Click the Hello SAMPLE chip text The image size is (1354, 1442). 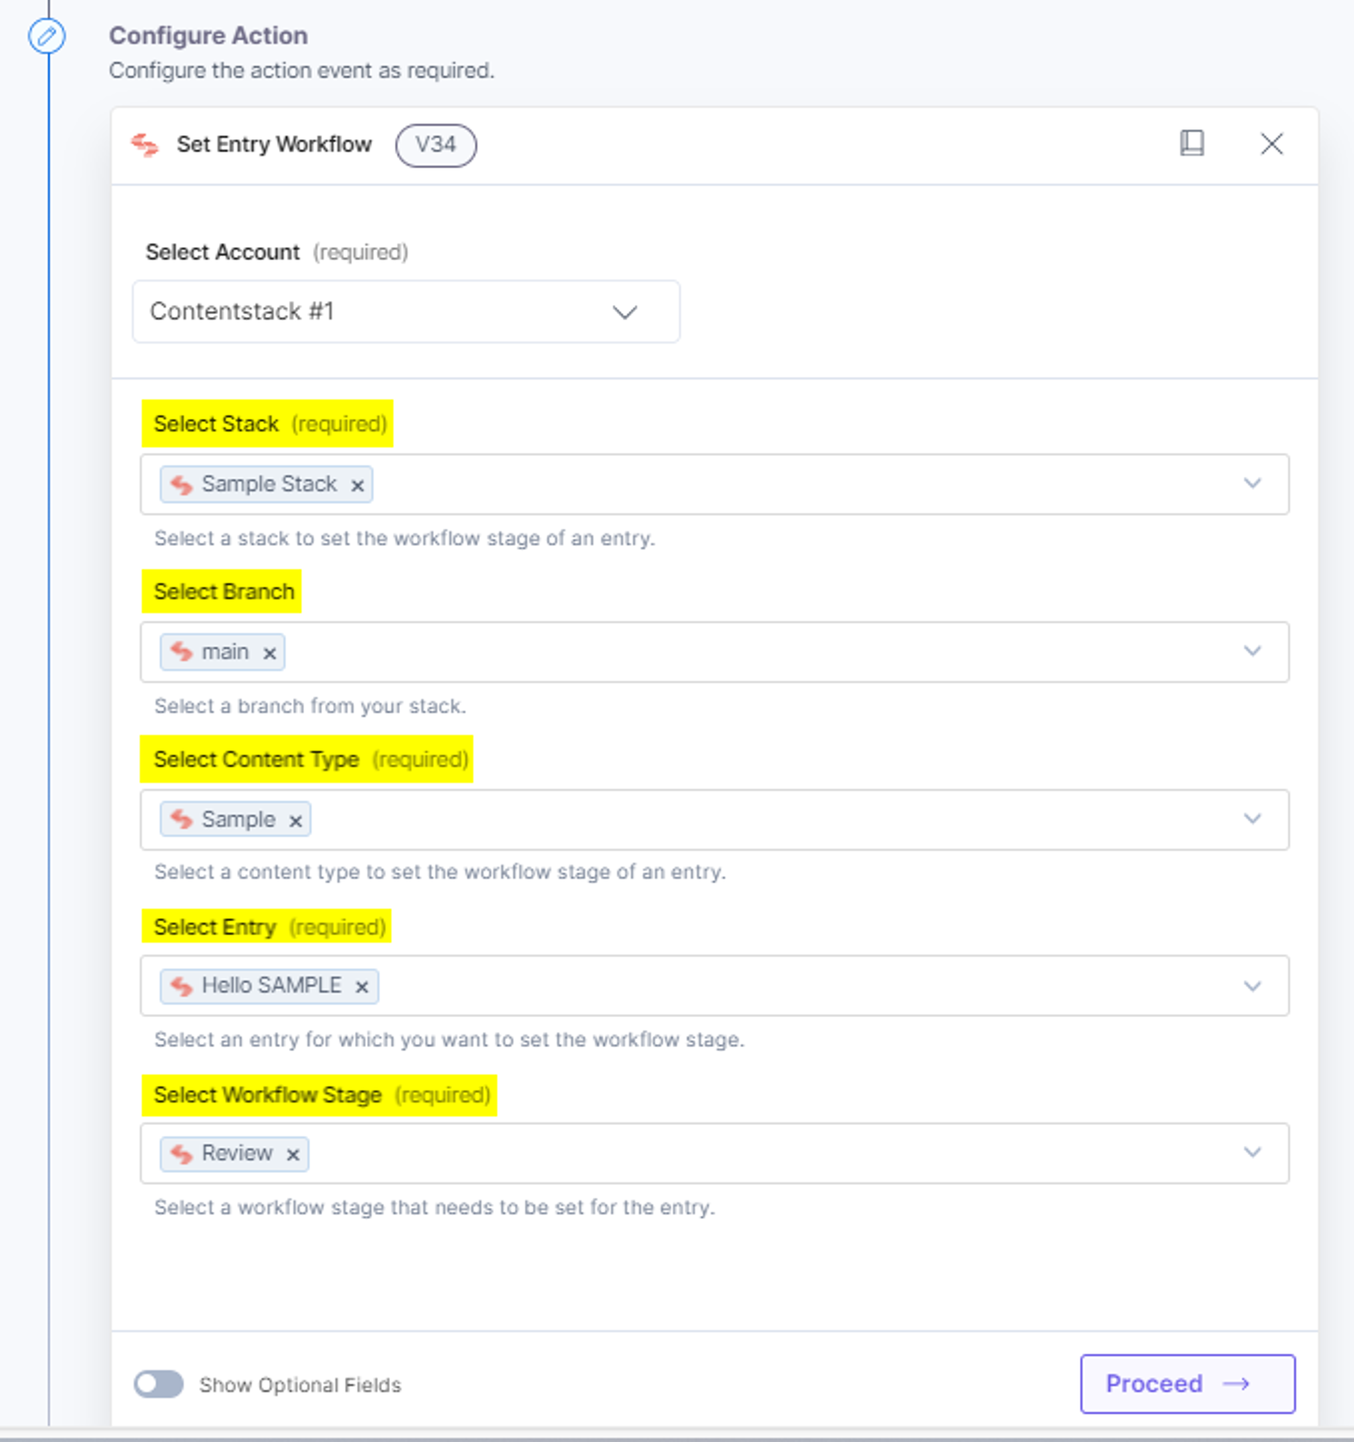coord(271,985)
